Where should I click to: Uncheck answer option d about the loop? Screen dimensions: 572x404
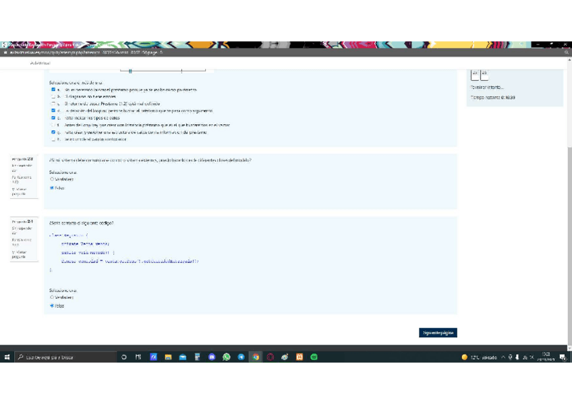(53, 111)
